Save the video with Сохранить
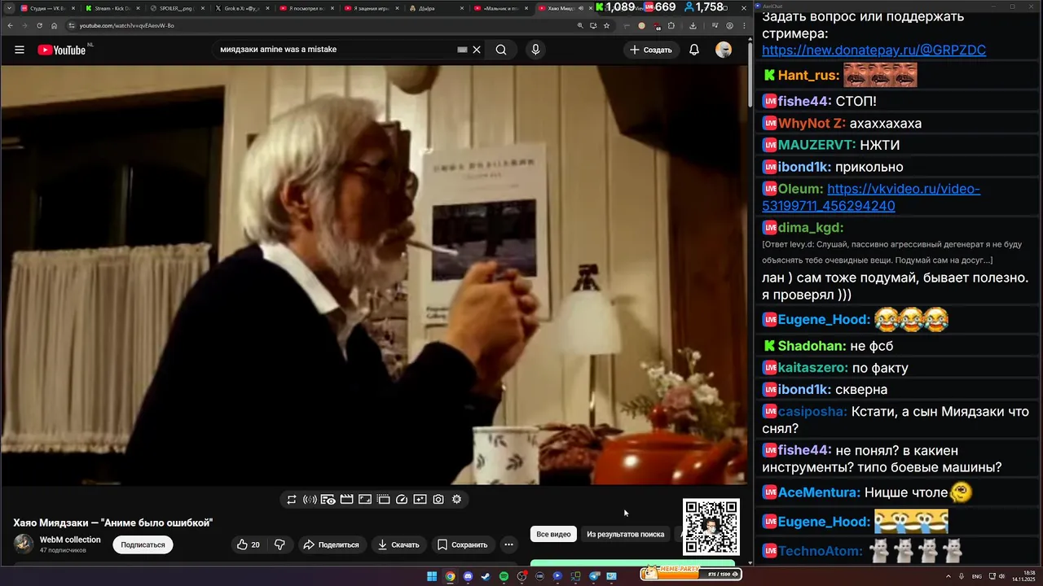The image size is (1043, 586). click(x=462, y=544)
